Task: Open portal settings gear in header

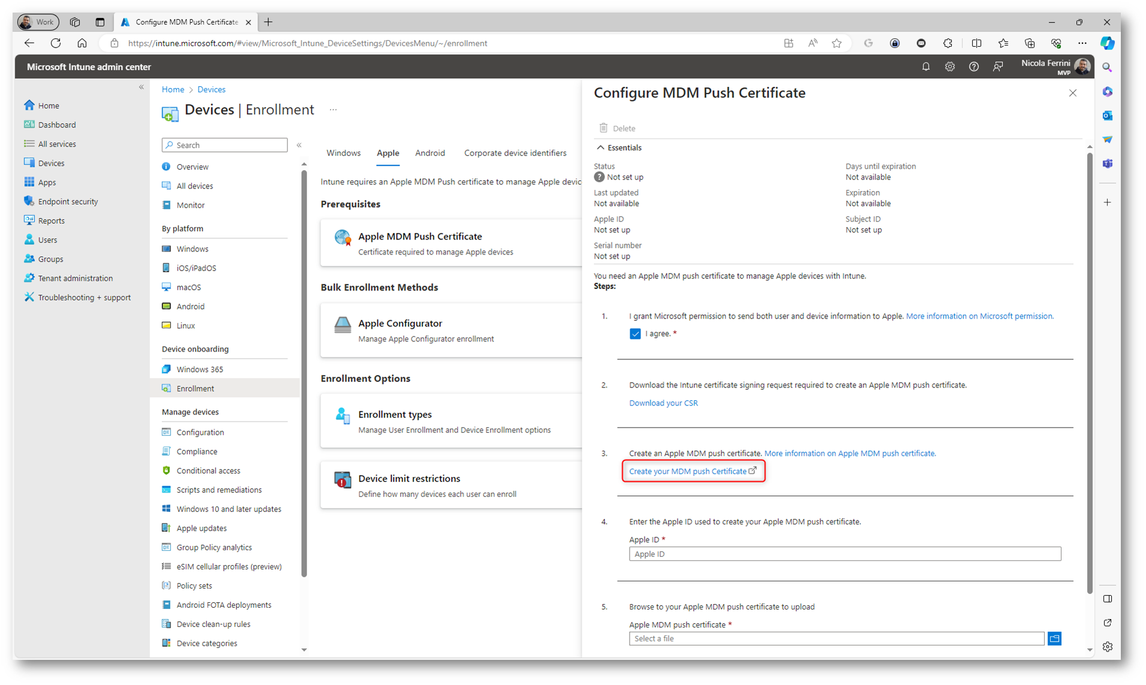Action: pos(950,67)
